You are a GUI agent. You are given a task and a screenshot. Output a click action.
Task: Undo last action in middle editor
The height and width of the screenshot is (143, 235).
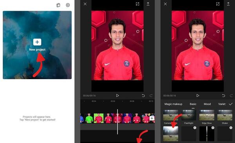(143, 96)
